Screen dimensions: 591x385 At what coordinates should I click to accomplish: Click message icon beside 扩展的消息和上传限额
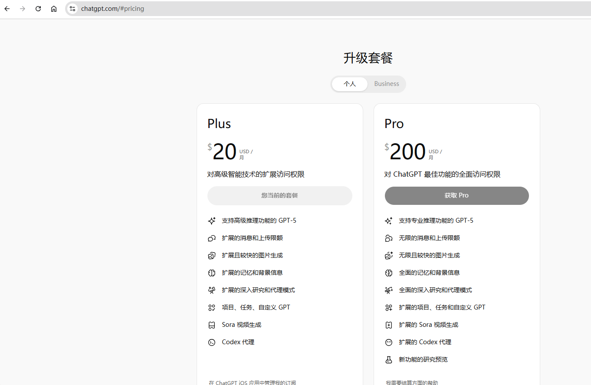[212, 238]
